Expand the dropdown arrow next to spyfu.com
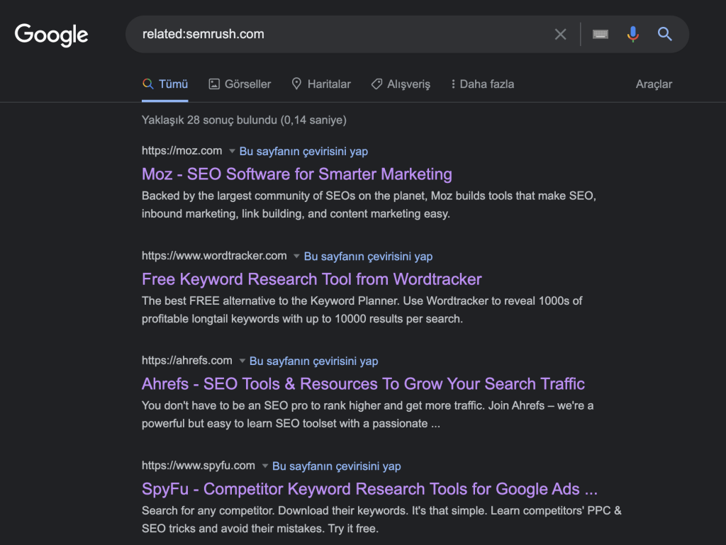Screen dimensions: 726x545 click(x=265, y=466)
